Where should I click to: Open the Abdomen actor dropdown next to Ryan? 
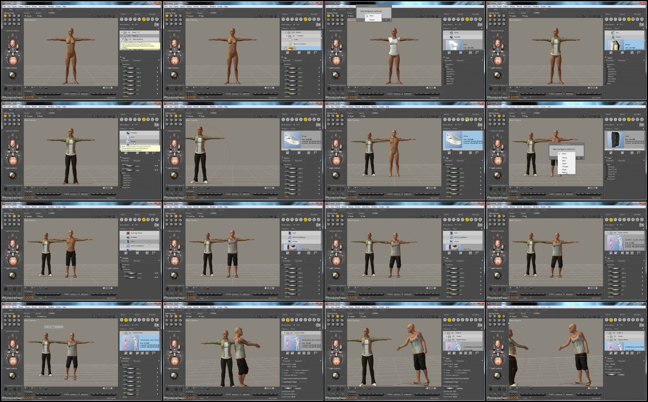click(x=42, y=317)
